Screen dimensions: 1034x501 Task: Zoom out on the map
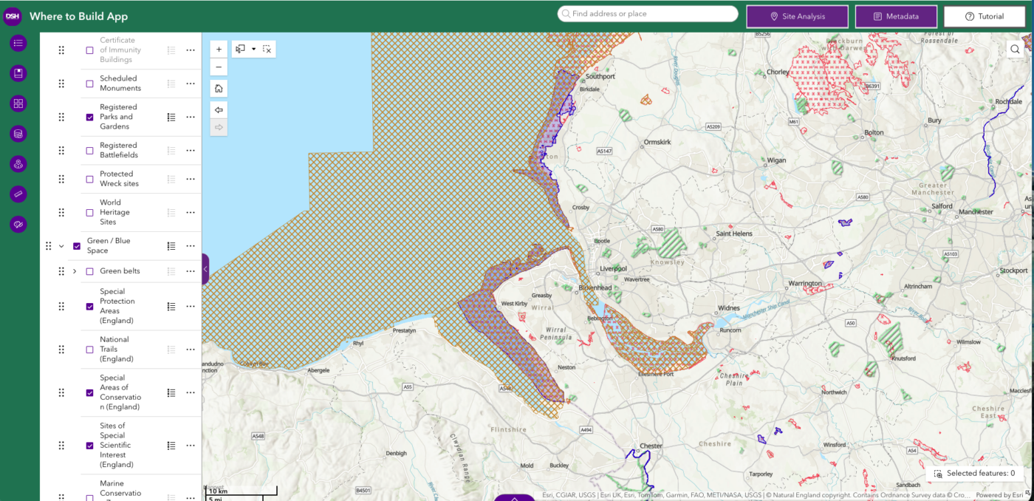coord(219,67)
